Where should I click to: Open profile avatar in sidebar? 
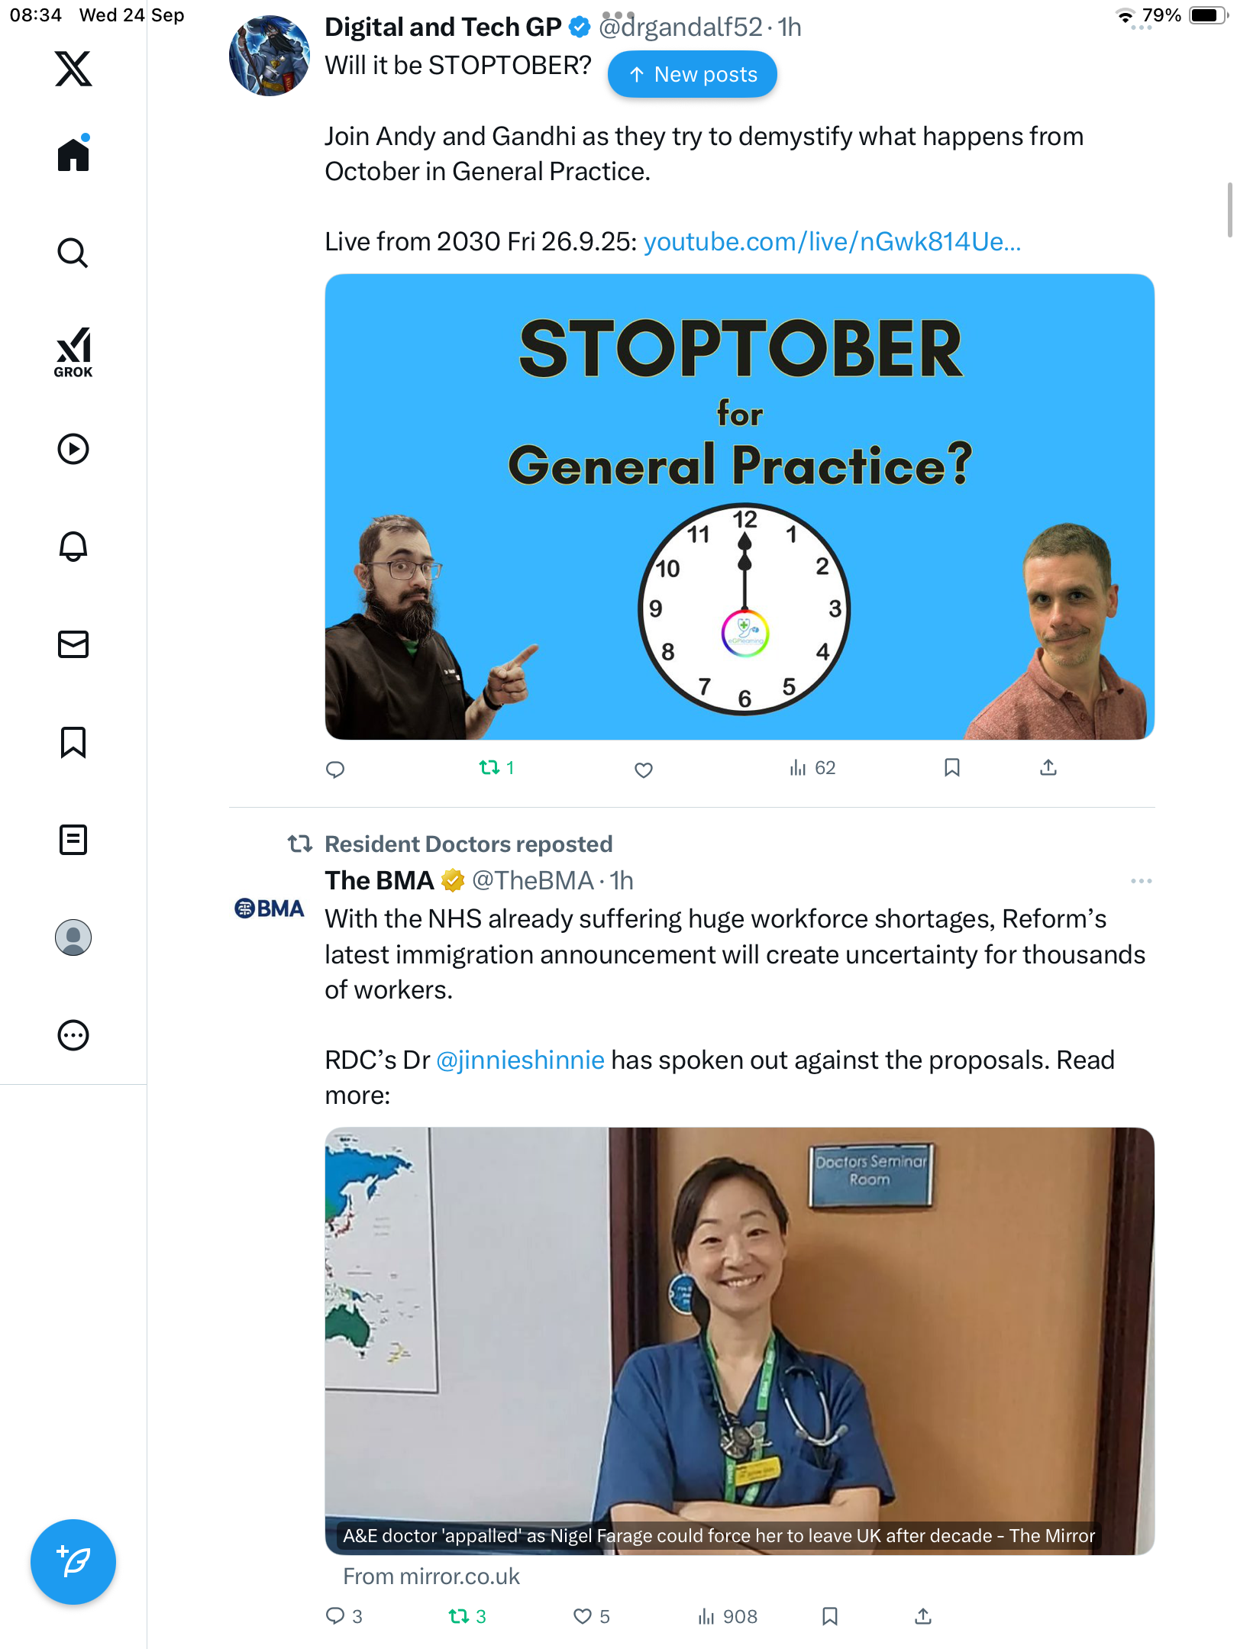click(73, 937)
